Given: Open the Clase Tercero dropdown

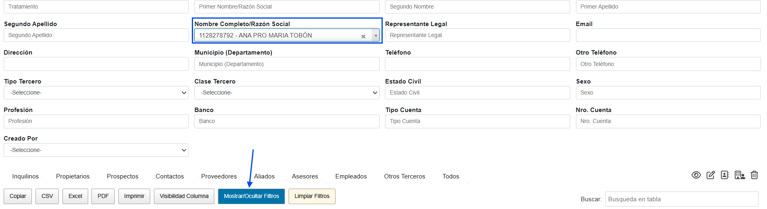Looking at the screenshot, I should point(287,93).
